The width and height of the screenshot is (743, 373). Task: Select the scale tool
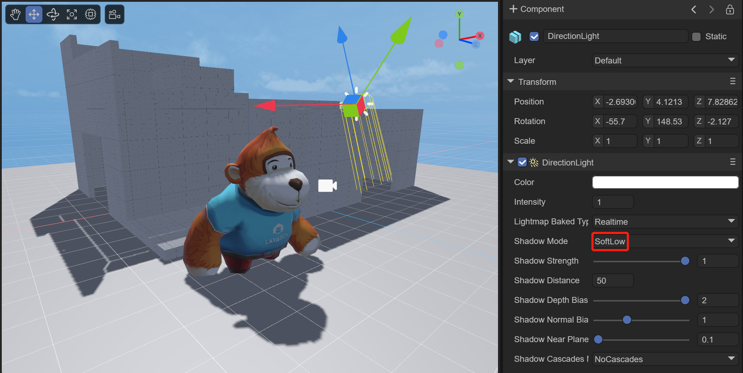tap(72, 14)
